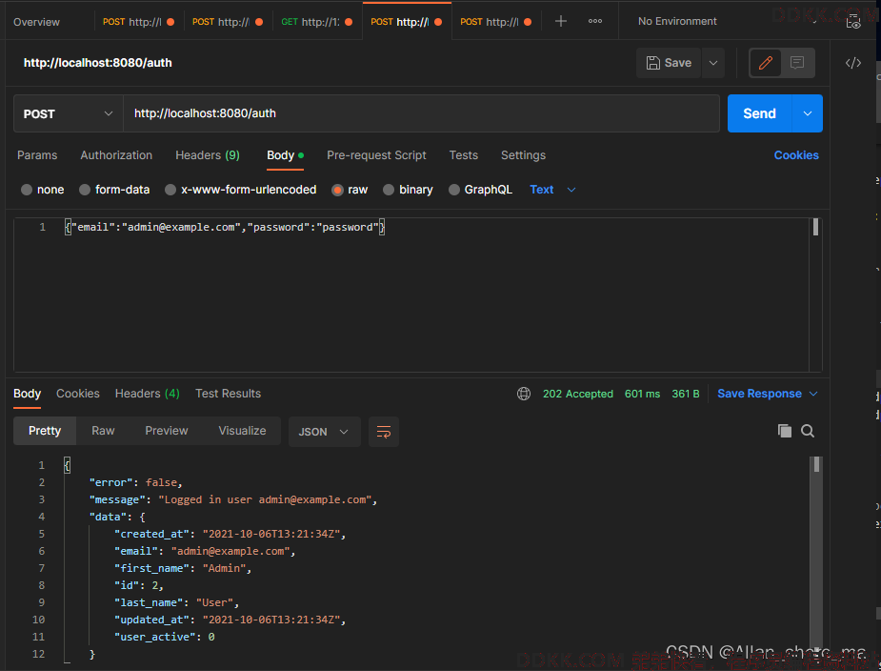Click the globe network icon in response bar
Screen dimensions: 881x671
[523, 394]
